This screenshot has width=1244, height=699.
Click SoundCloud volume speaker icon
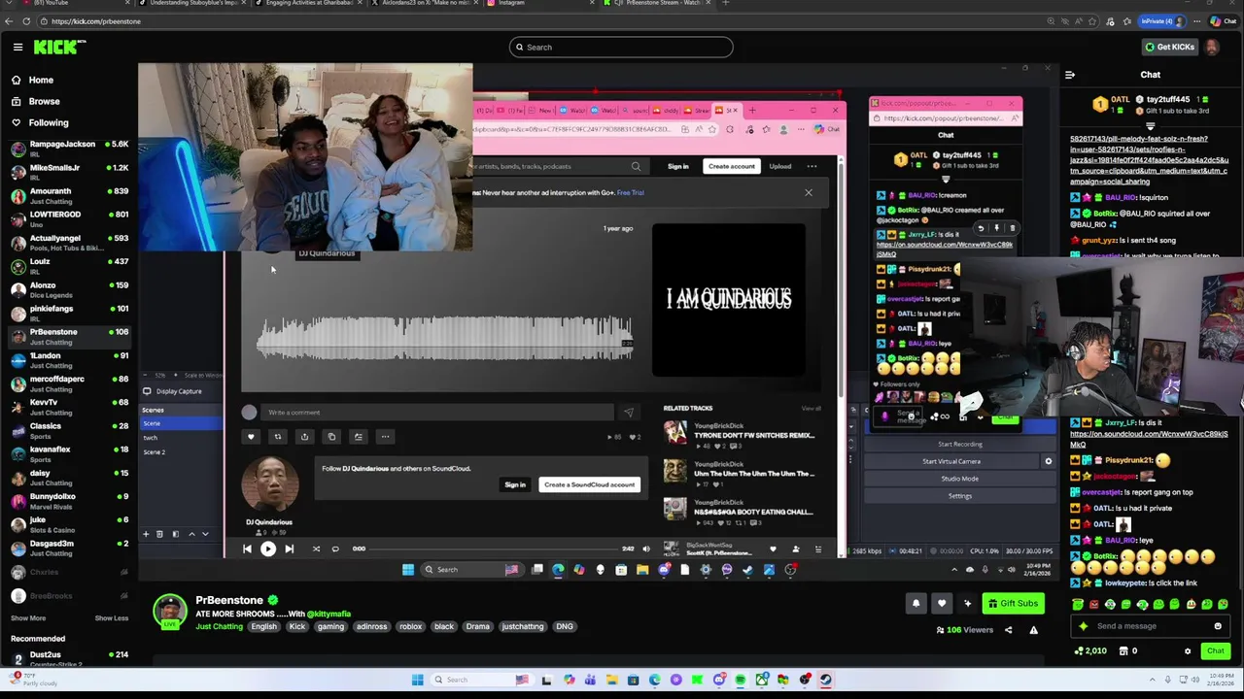(646, 549)
